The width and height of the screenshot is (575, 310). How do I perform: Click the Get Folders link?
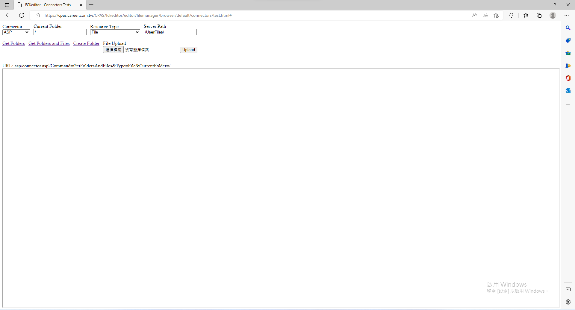pyautogui.click(x=14, y=43)
